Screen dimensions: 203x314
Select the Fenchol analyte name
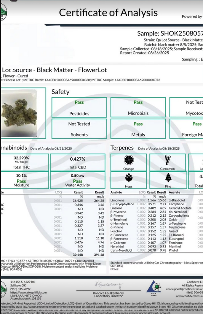(116, 231)
